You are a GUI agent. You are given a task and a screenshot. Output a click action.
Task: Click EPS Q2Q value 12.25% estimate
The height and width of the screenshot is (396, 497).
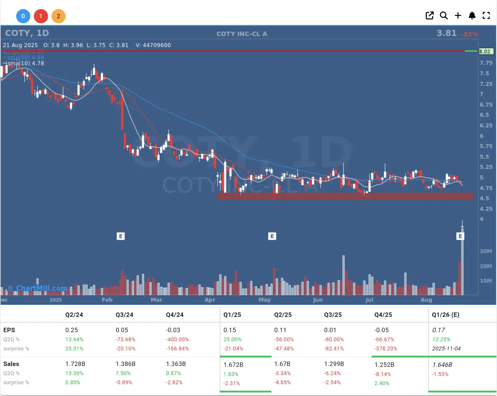pyautogui.click(x=441, y=340)
